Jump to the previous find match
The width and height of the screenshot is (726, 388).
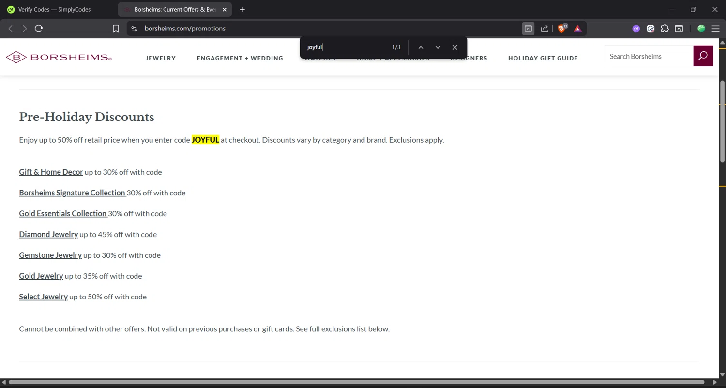click(421, 47)
